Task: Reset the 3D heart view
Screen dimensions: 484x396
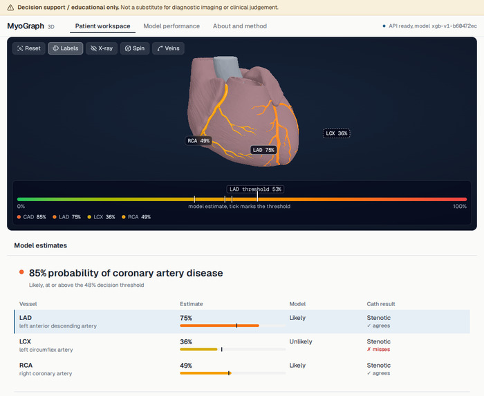Action: tap(29, 48)
